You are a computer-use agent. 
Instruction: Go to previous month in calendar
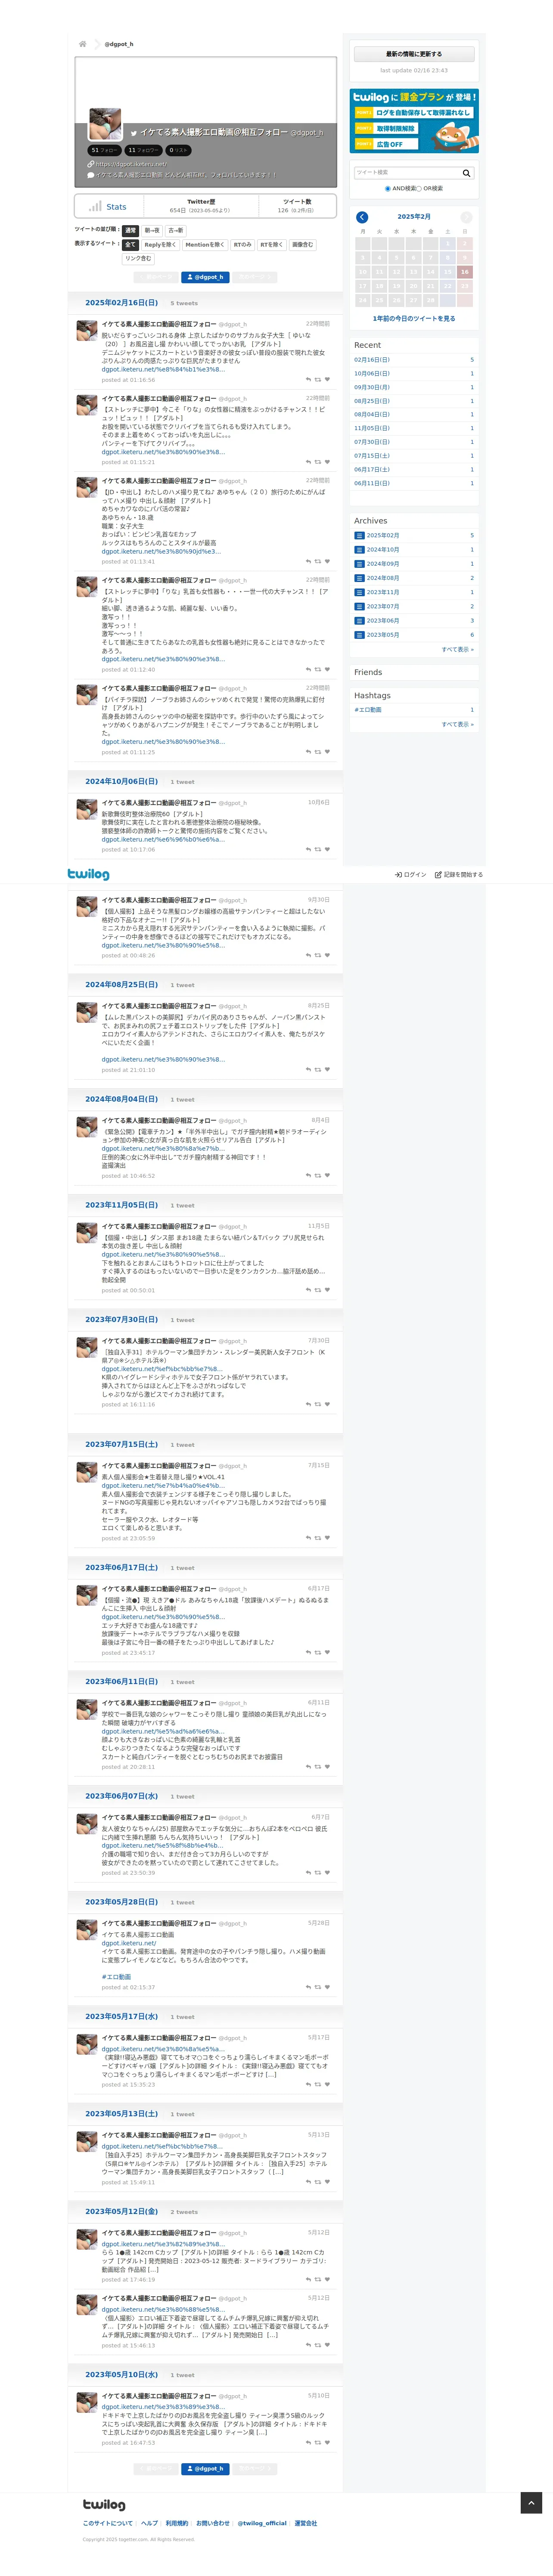coord(362,217)
